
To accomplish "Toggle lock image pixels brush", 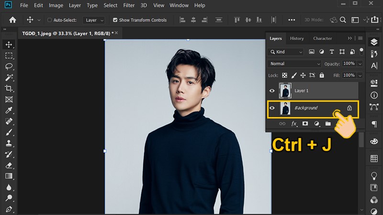I will (x=294, y=75).
